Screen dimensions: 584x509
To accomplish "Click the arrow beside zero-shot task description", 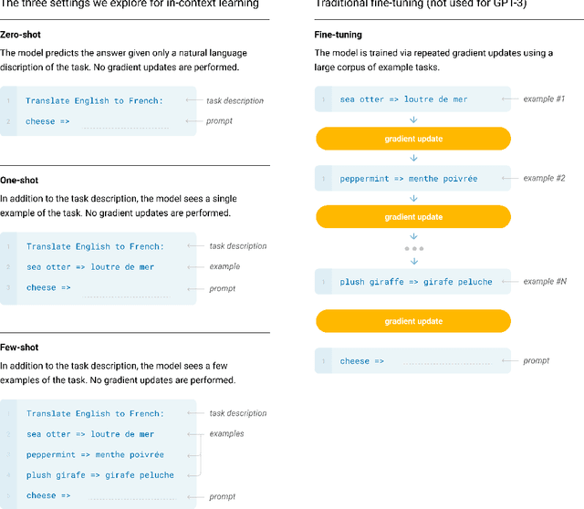I will pos(193,100).
